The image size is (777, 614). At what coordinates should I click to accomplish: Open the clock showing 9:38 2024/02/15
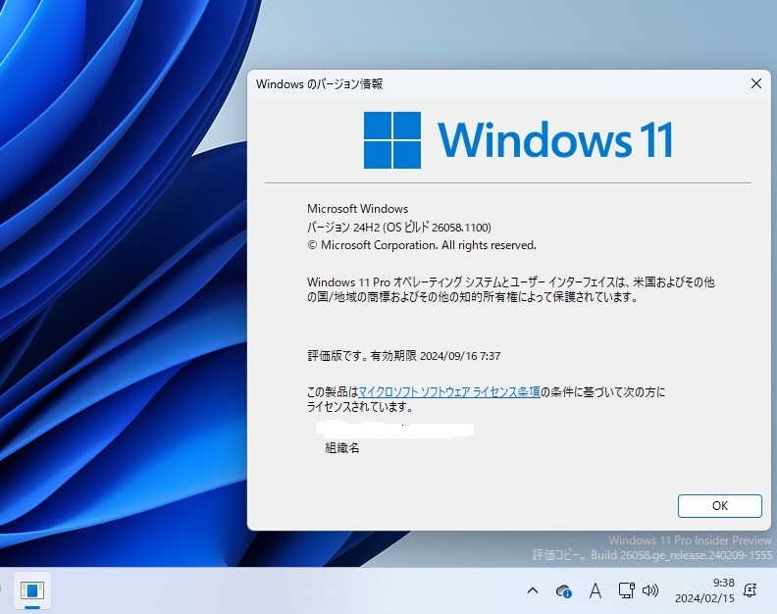(x=704, y=590)
